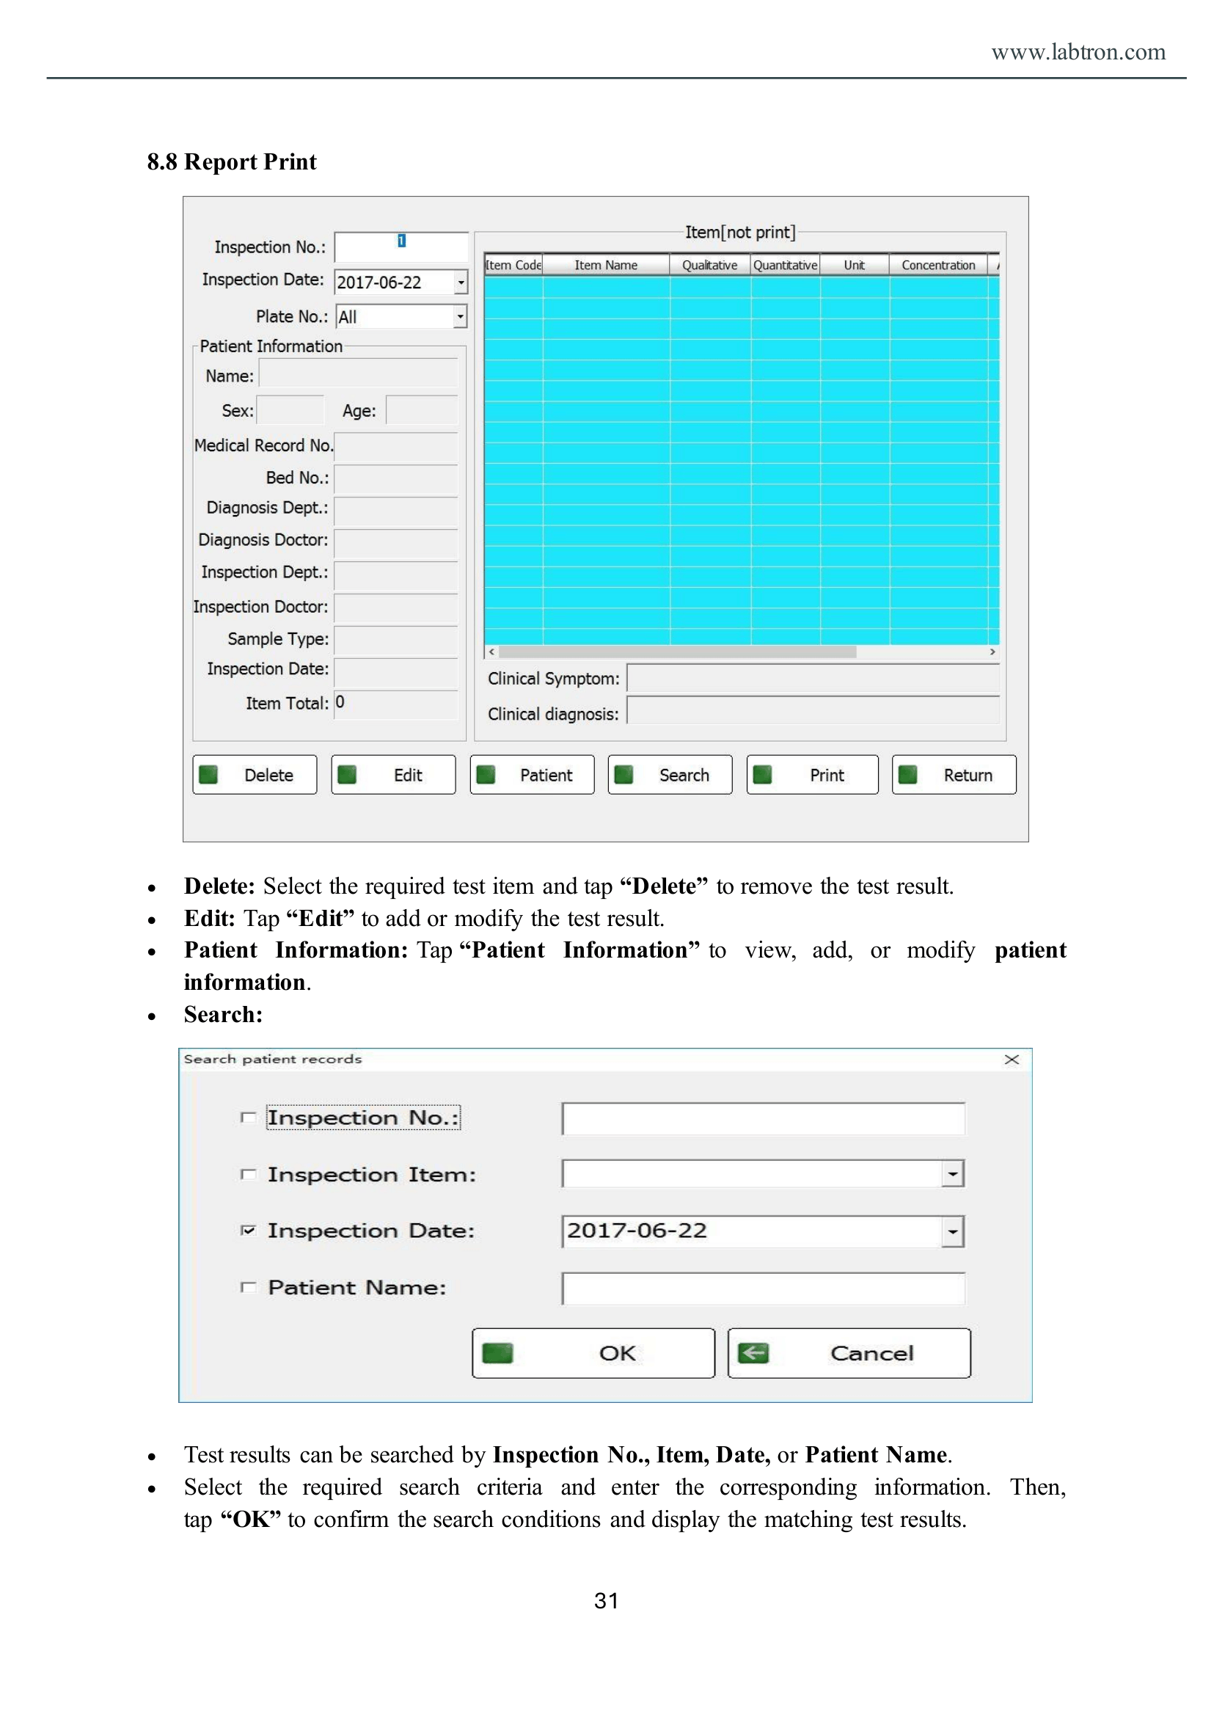Viewport: 1214px width, 1717px height.
Task: Open the Inspection Item dropdown in search dialog
Action: click(x=952, y=1174)
